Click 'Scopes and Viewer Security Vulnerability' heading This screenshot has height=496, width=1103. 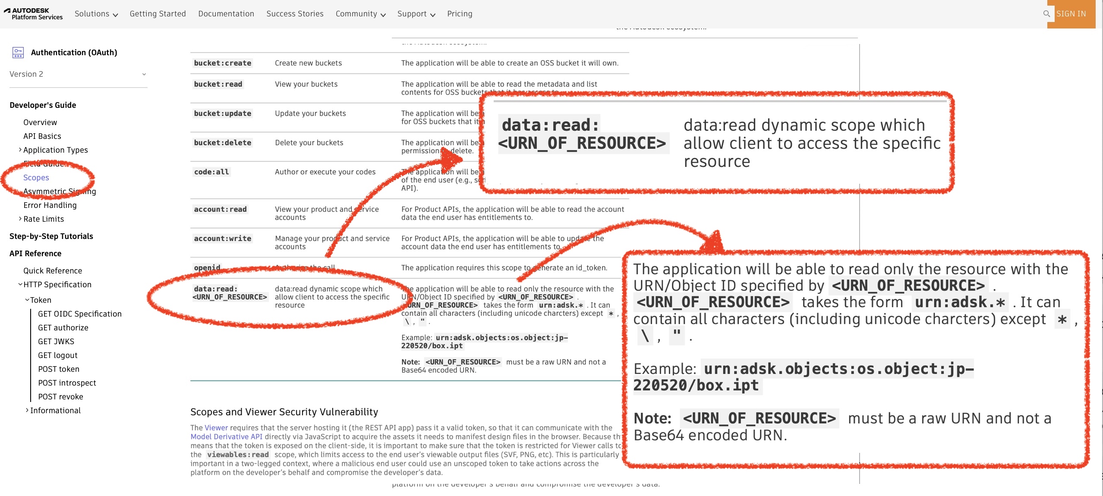click(x=284, y=412)
